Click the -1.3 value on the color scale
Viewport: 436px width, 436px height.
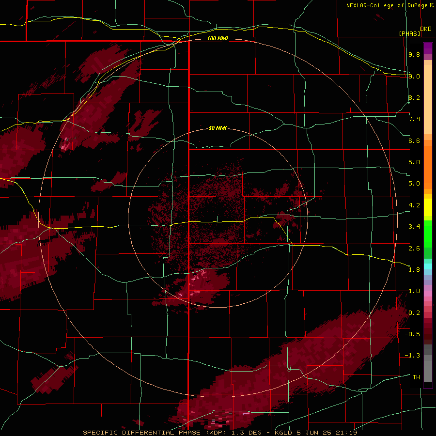[412, 356]
